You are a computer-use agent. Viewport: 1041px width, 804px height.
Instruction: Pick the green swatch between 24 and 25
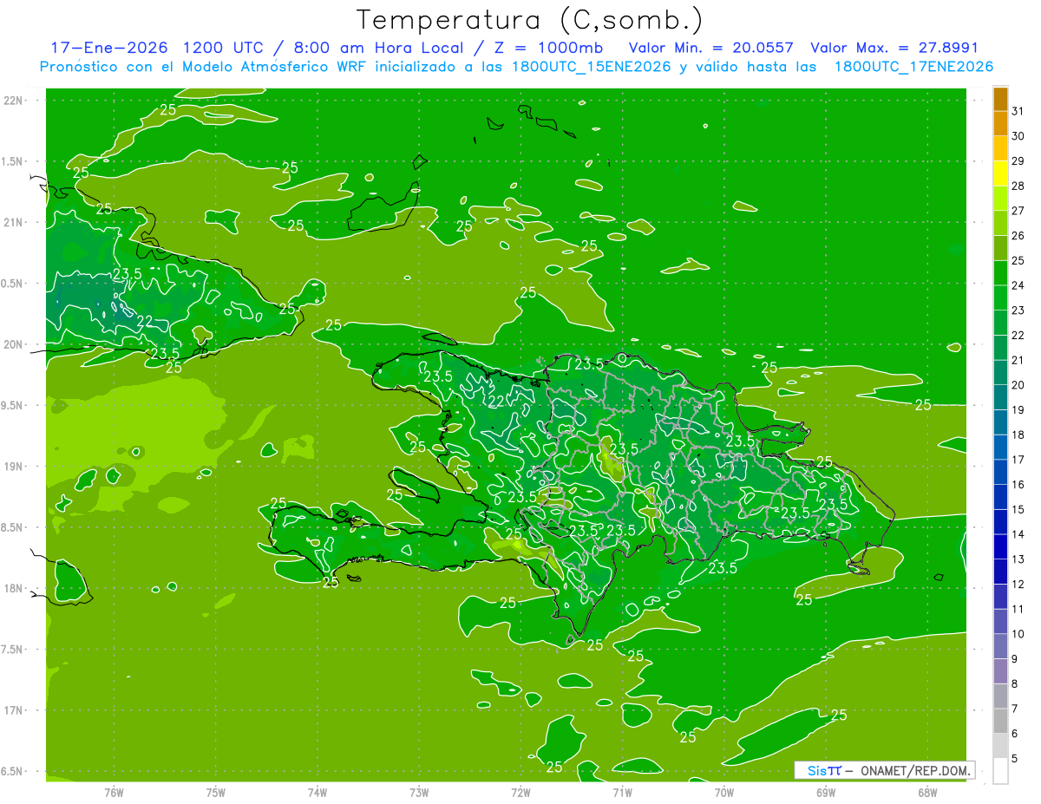[x=1000, y=273]
